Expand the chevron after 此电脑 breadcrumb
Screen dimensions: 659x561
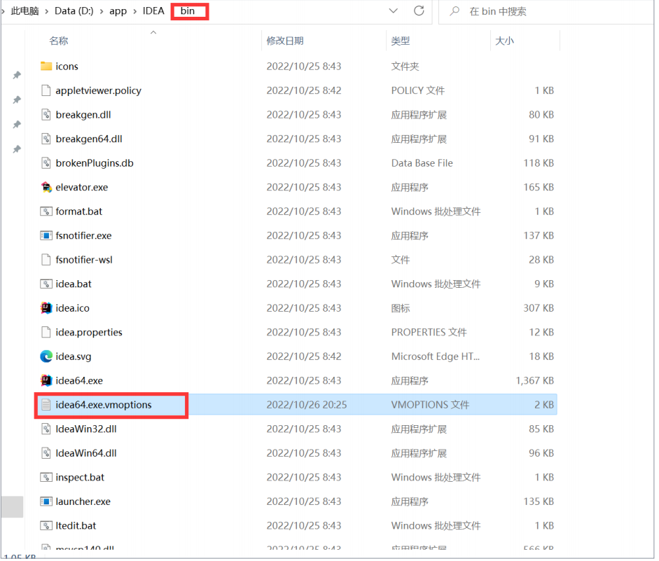coord(47,11)
